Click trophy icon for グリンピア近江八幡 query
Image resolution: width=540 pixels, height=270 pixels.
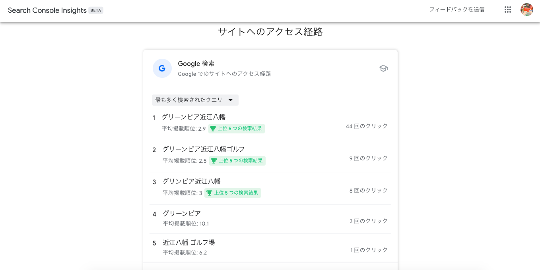pyautogui.click(x=210, y=193)
